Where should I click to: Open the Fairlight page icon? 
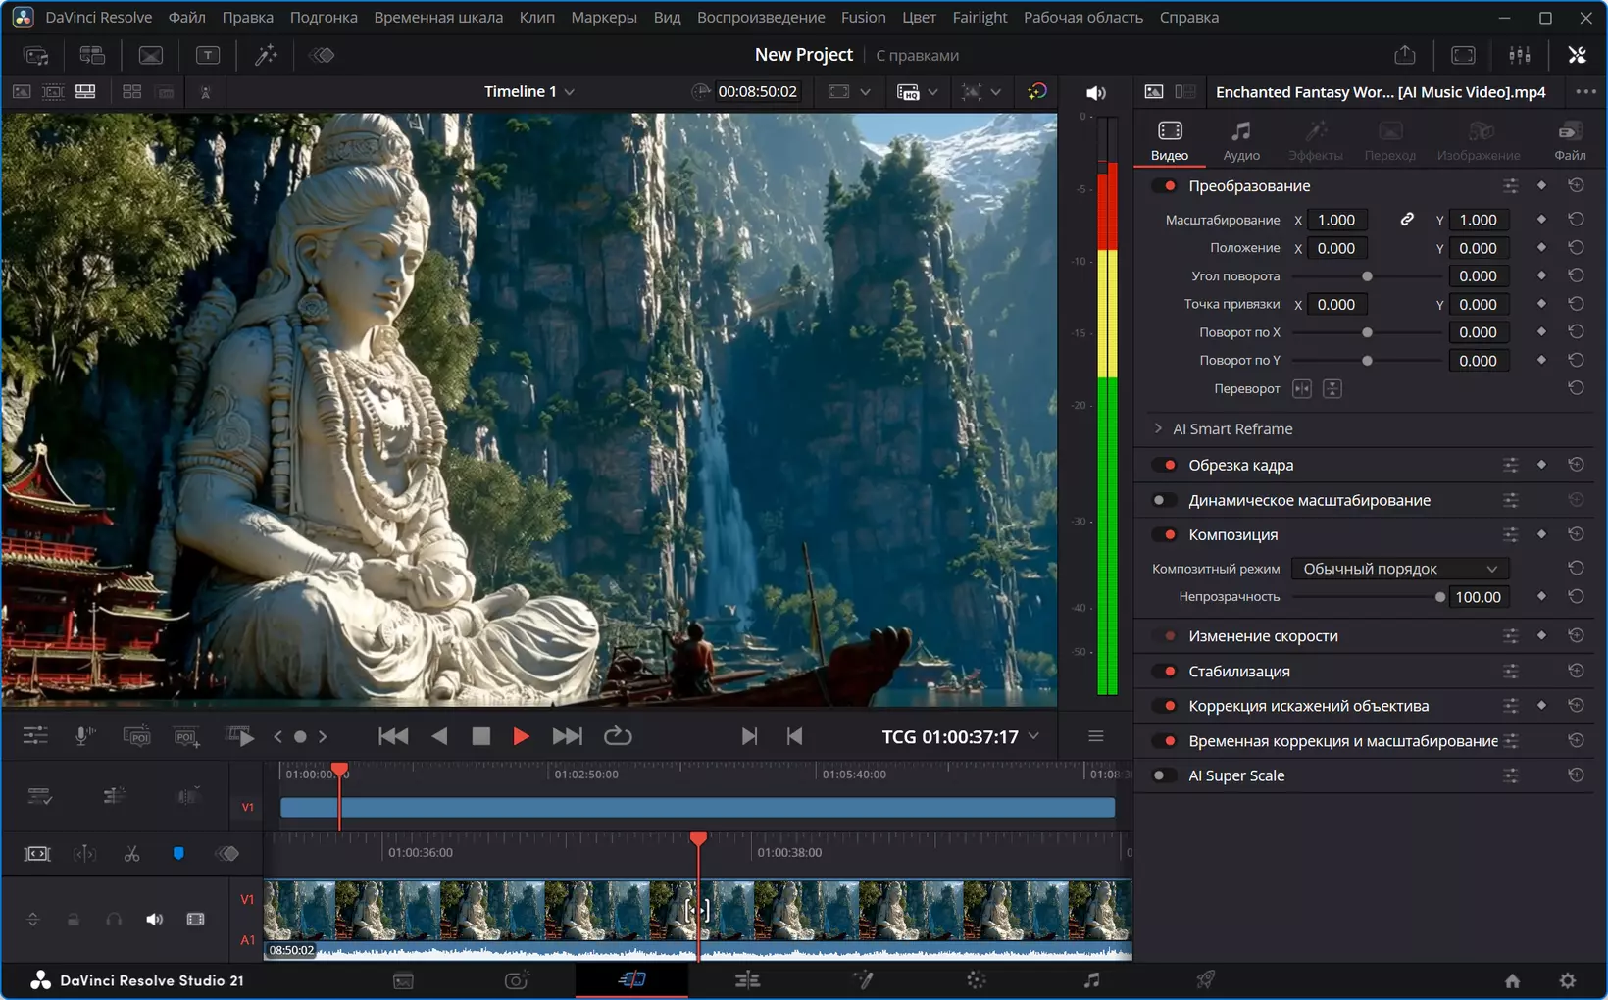click(x=1092, y=979)
